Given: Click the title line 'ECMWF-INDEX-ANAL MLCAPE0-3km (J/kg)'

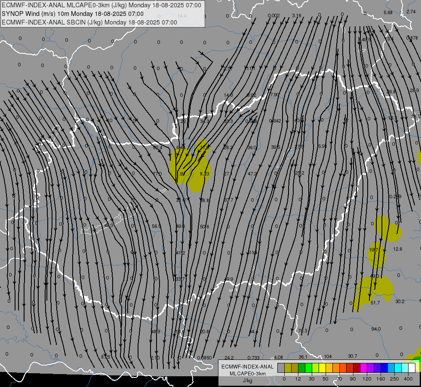Looking at the screenshot, I should pos(65,5).
